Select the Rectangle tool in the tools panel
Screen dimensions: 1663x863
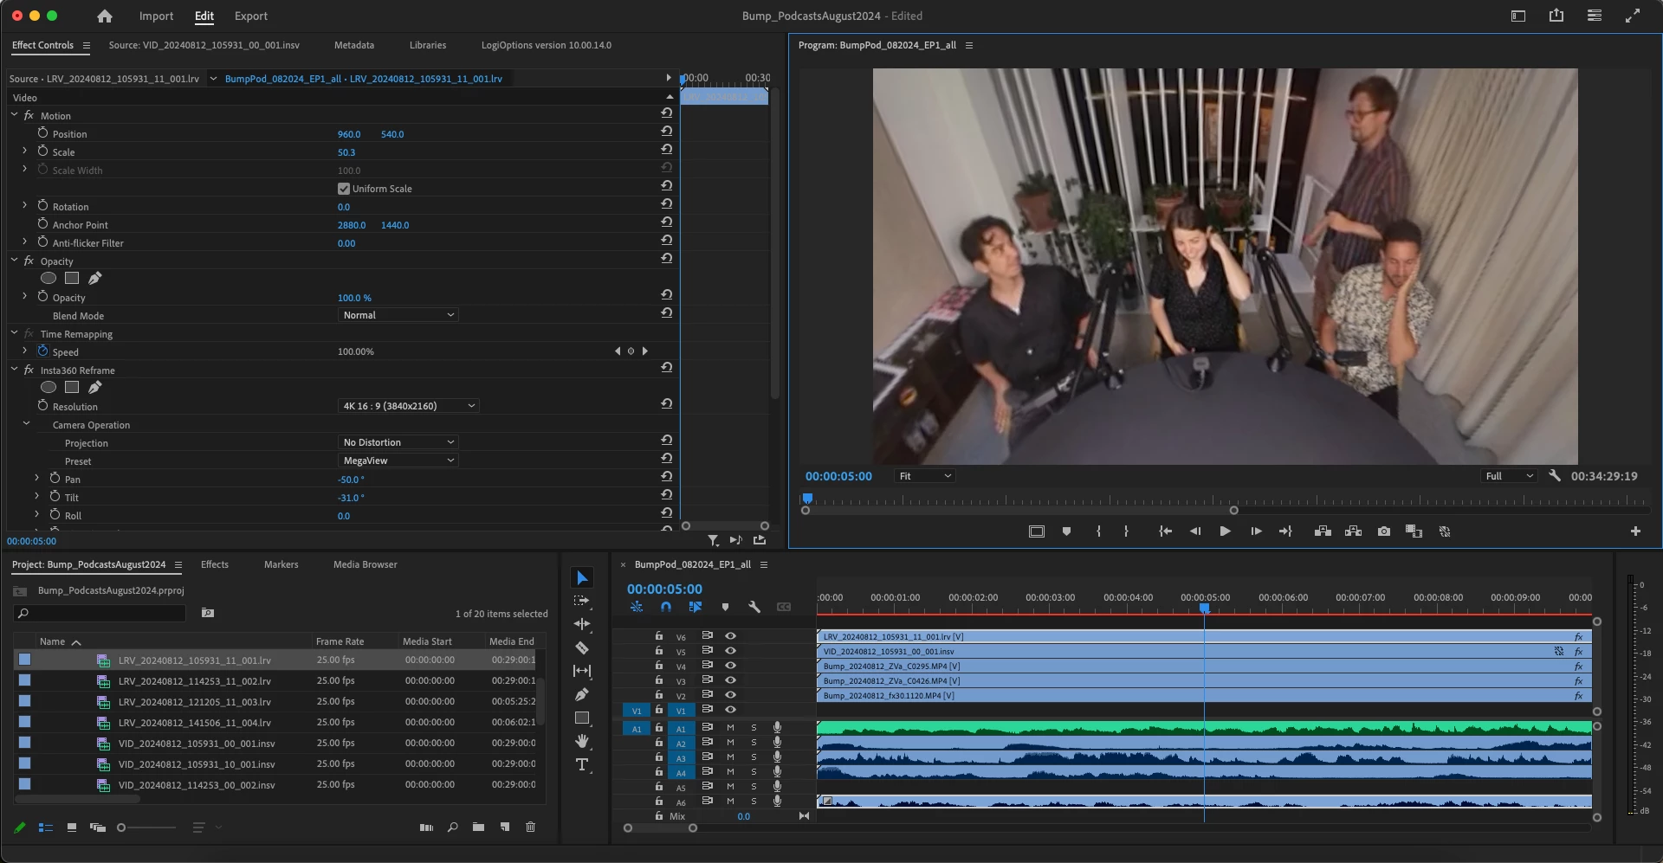[x=582, y=718]
